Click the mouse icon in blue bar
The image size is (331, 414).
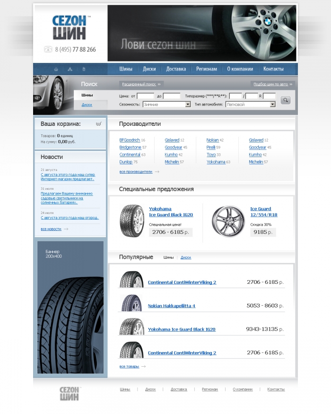point(84,69)
